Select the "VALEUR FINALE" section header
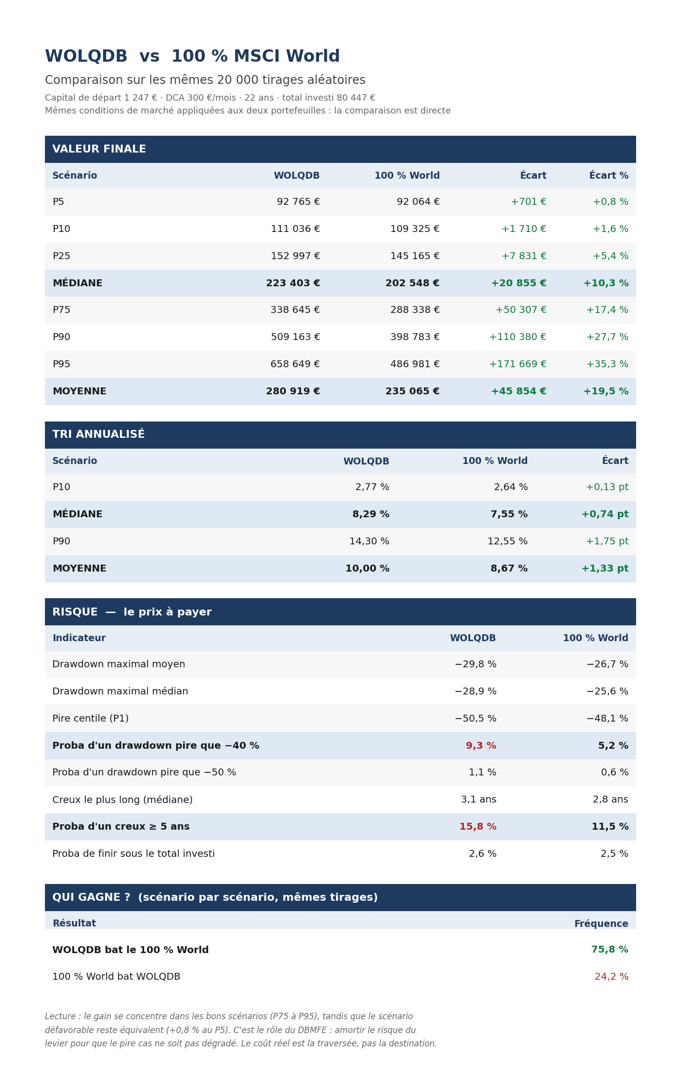Screen dimensions: 681x1074 pyautogui.click(x=340, y=149)
